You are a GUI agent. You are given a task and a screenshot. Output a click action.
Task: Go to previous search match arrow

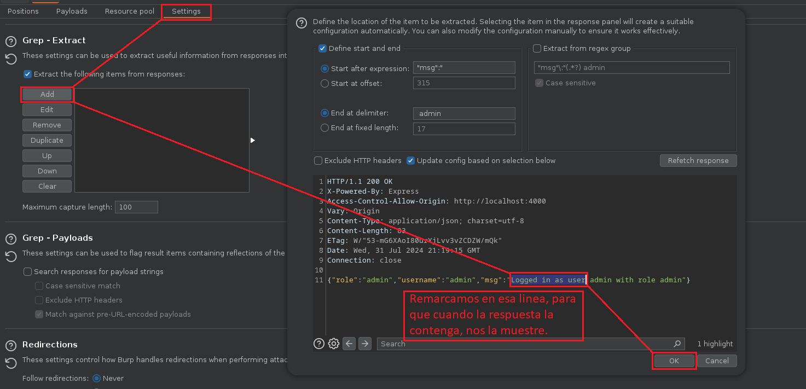349,344
